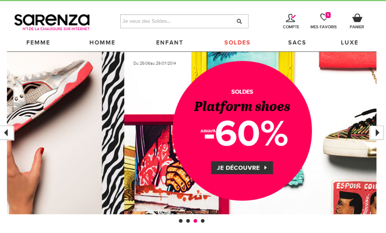Select the fourth carousel dot
Image resolution: width=386 pixels, height=233 pixels.
202,221
